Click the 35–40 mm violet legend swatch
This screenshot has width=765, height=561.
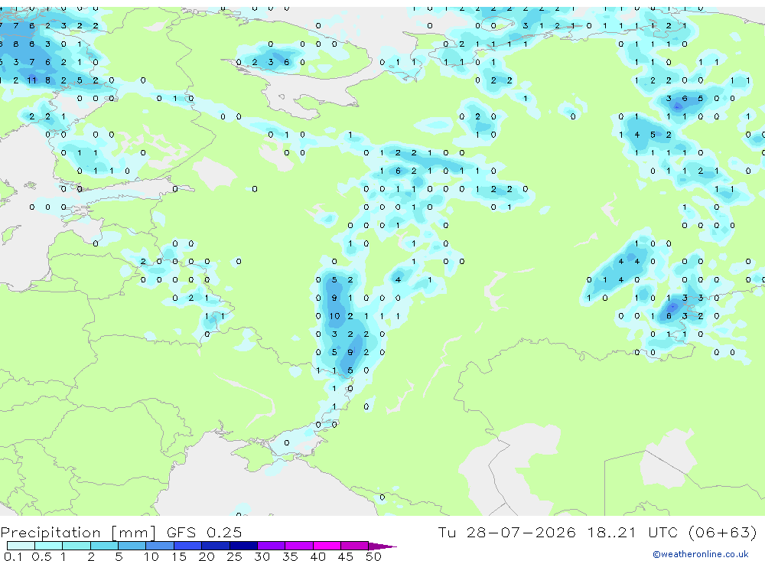299,546
